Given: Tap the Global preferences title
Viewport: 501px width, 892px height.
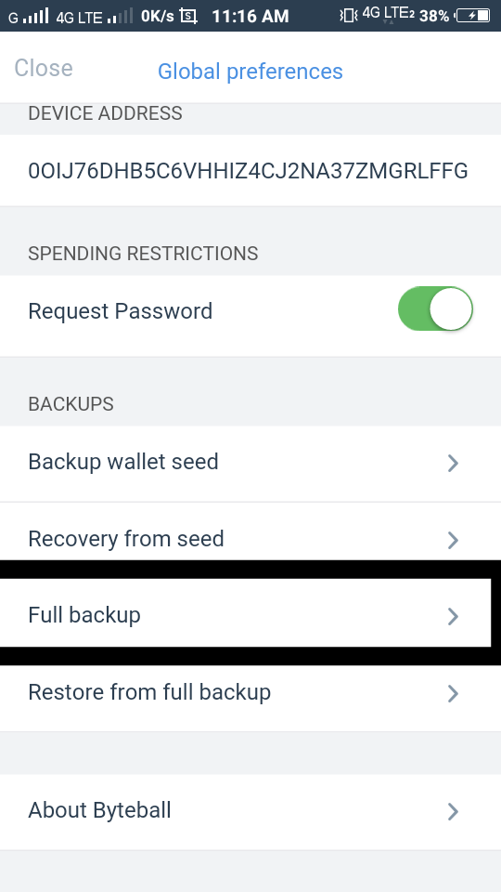Looking at the screenshot, I should click(250, 72).
